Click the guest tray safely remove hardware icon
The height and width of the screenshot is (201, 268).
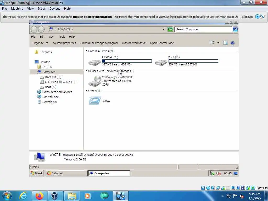point(212,173)
